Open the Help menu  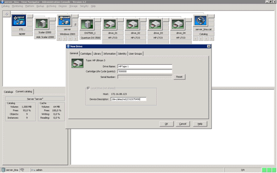93,6
